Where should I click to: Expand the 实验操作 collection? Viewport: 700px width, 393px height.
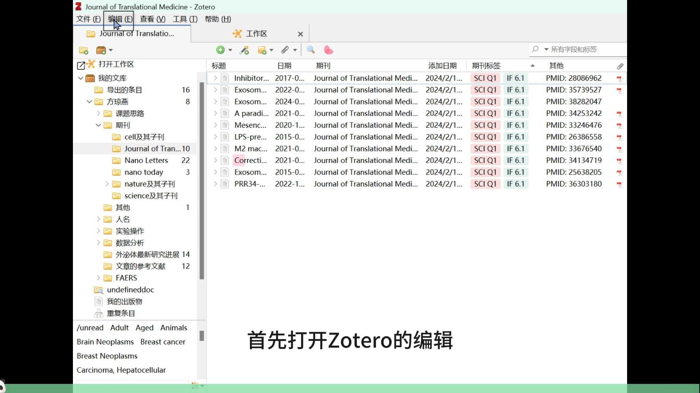(x=98, y=231)
